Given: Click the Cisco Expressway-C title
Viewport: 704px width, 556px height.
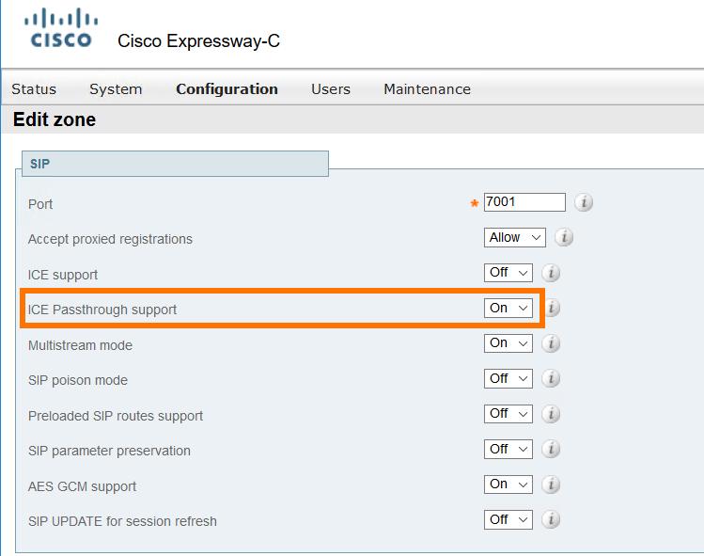Looking at the screenshot, I should (x=198, y=40).
